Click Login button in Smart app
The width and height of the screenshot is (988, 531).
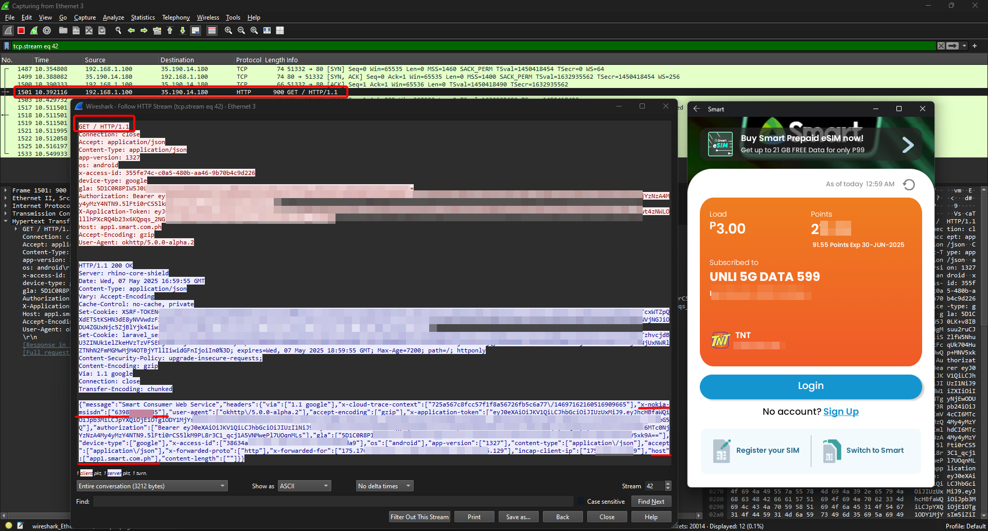[810, 386]
